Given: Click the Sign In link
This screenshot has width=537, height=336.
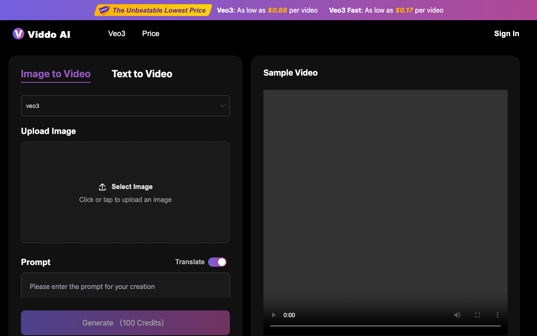Looking at the screenshot, I should (507, 34).
